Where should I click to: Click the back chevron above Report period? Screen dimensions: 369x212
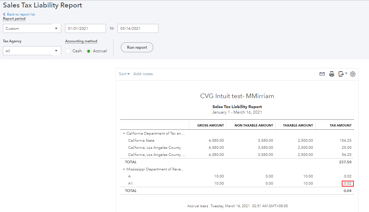[x=4, y=14]
